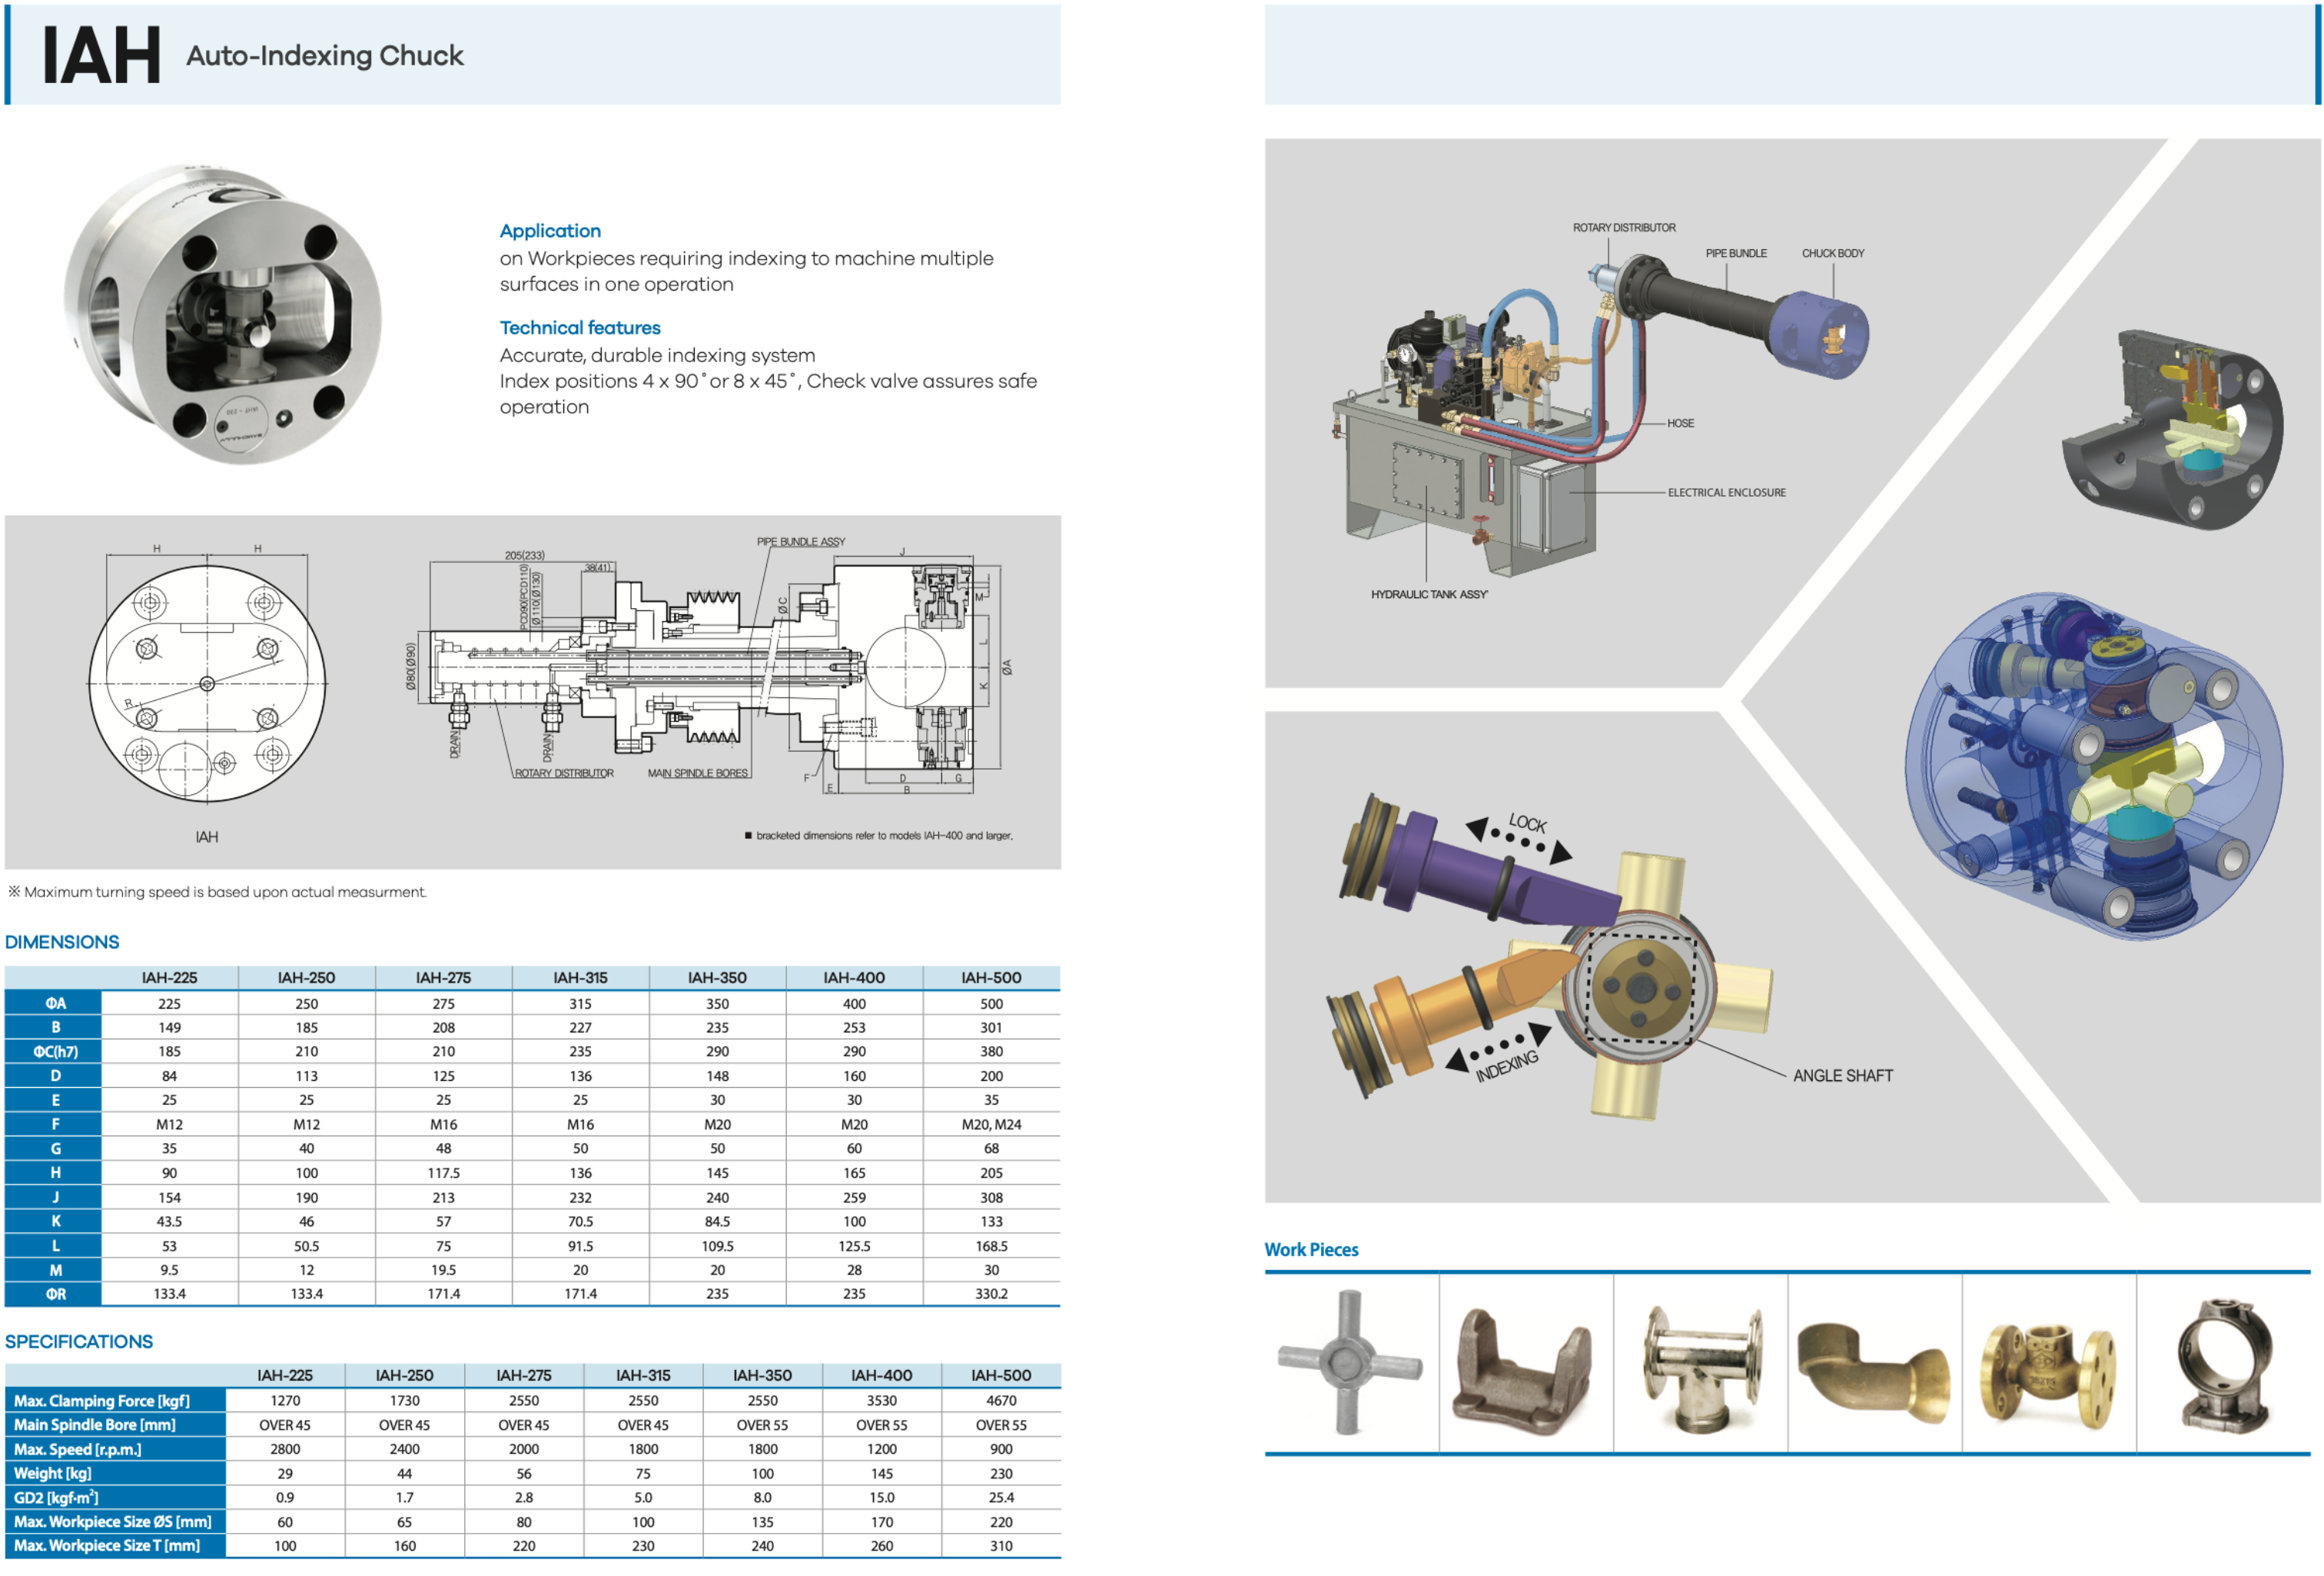Click the IAH chuck product photo

224,313
